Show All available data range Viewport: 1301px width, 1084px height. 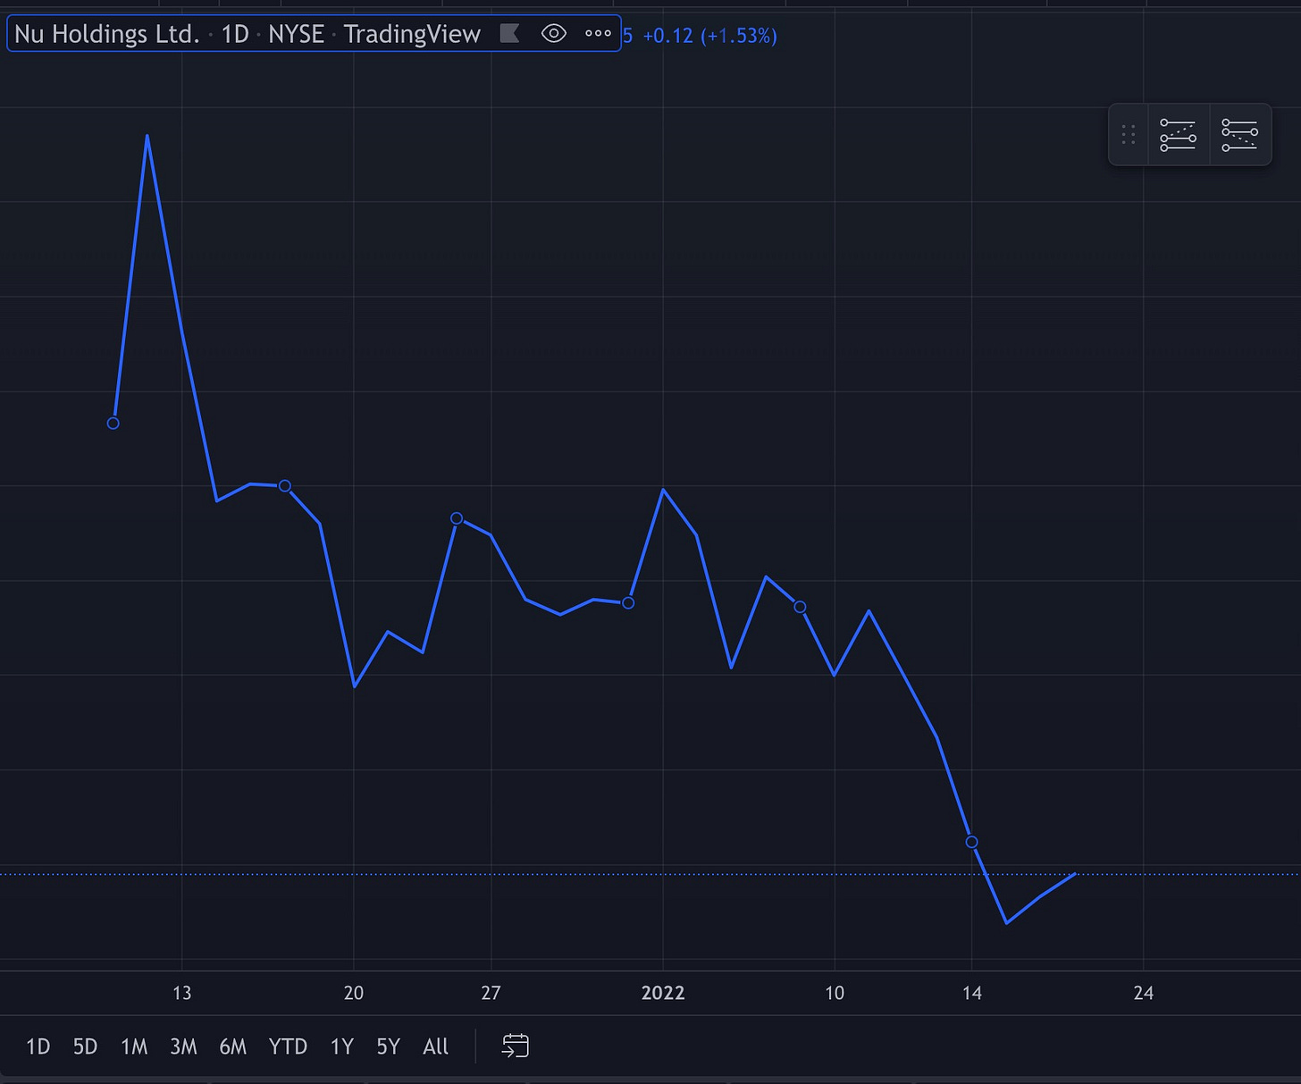click(435, 1046)
